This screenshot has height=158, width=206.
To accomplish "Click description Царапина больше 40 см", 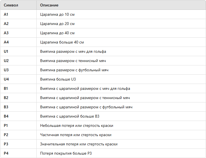I will 62,42.
